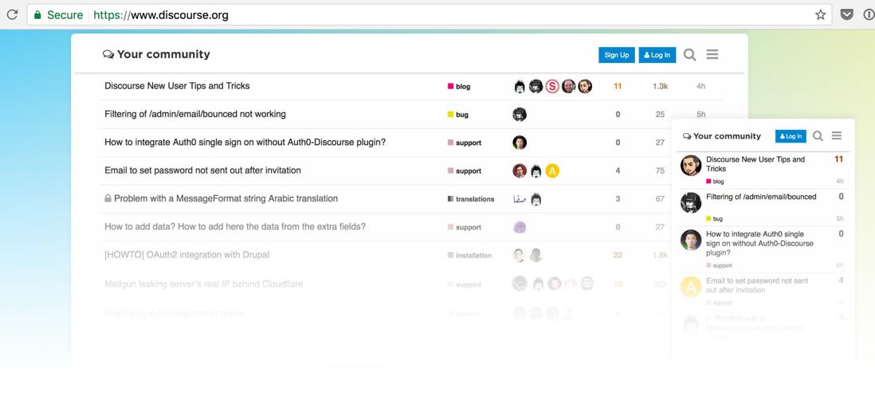Click the Your community title in the mobile preview
Screen dimensions: 875x407
click(x=727, y=136)
